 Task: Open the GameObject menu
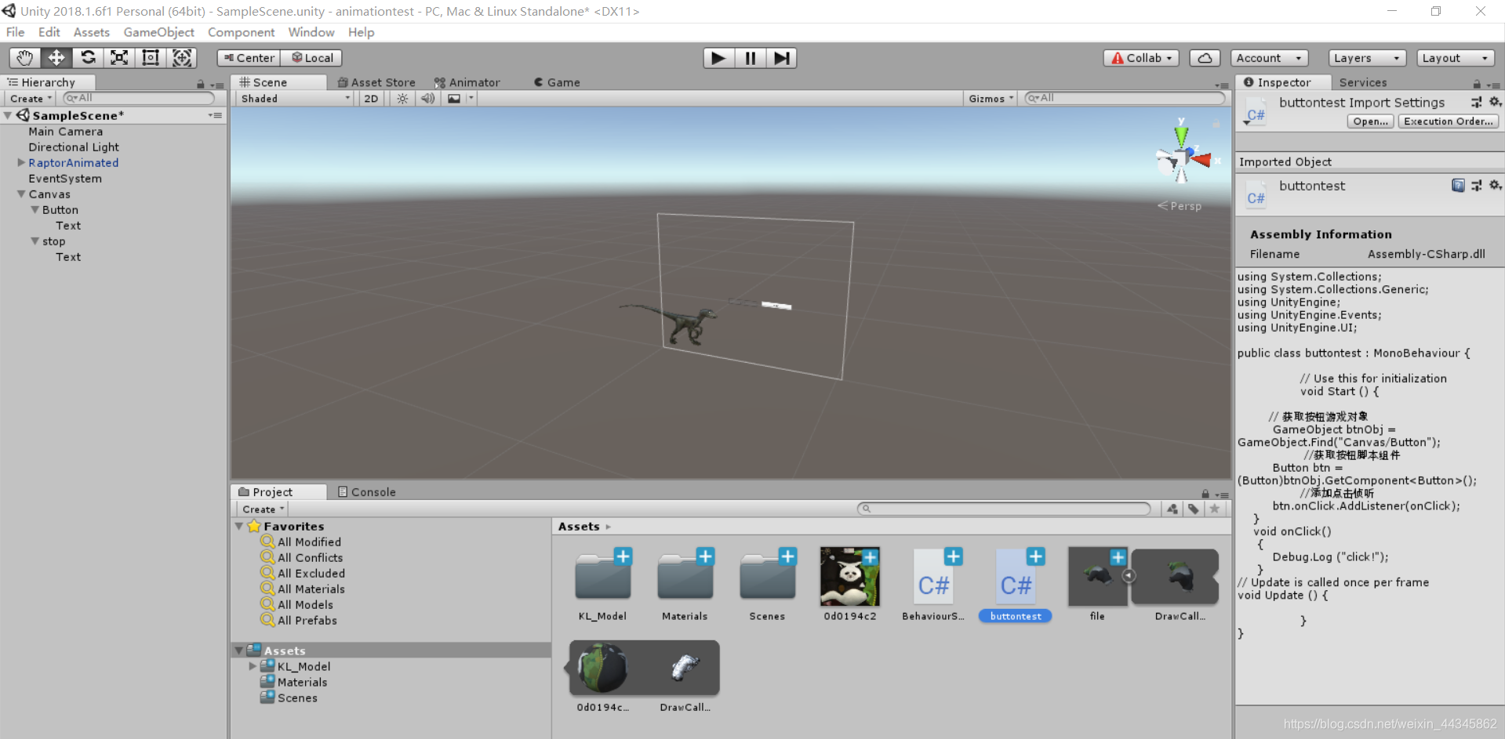[x=158, y=32]
